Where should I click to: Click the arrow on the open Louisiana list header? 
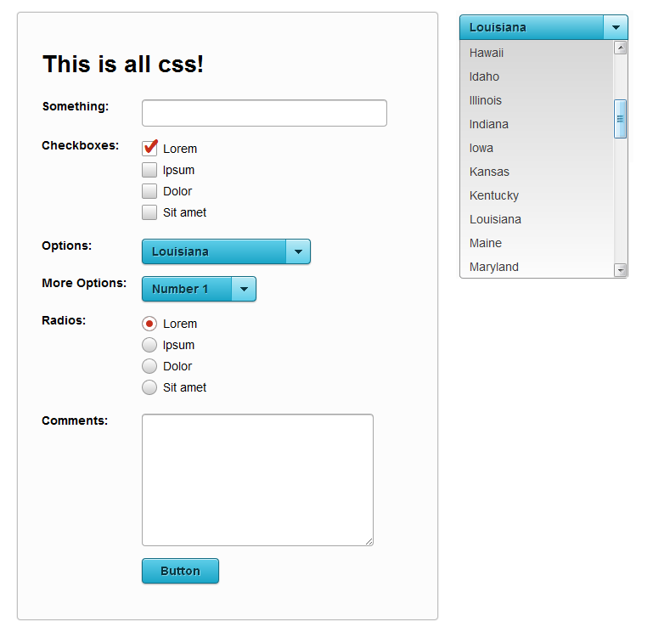pos(616,27)
